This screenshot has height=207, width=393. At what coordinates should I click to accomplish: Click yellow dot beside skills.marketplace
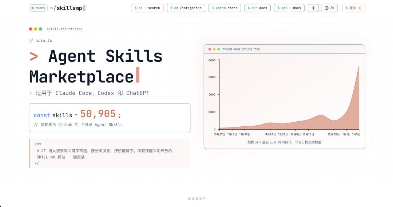click(x=36, y=29)
